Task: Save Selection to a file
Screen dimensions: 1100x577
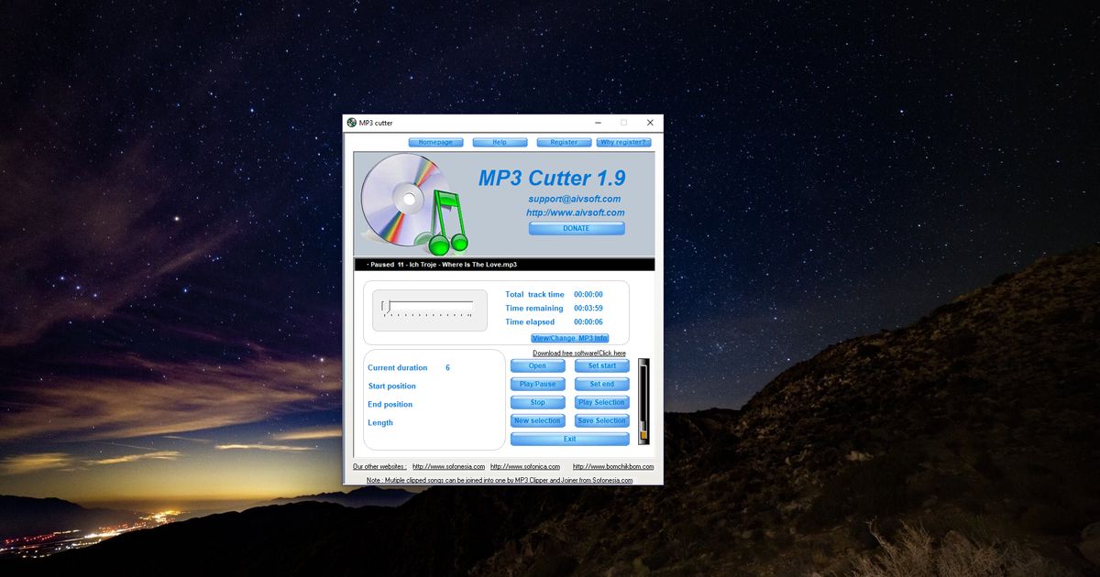Action: (x=601, y=421)
